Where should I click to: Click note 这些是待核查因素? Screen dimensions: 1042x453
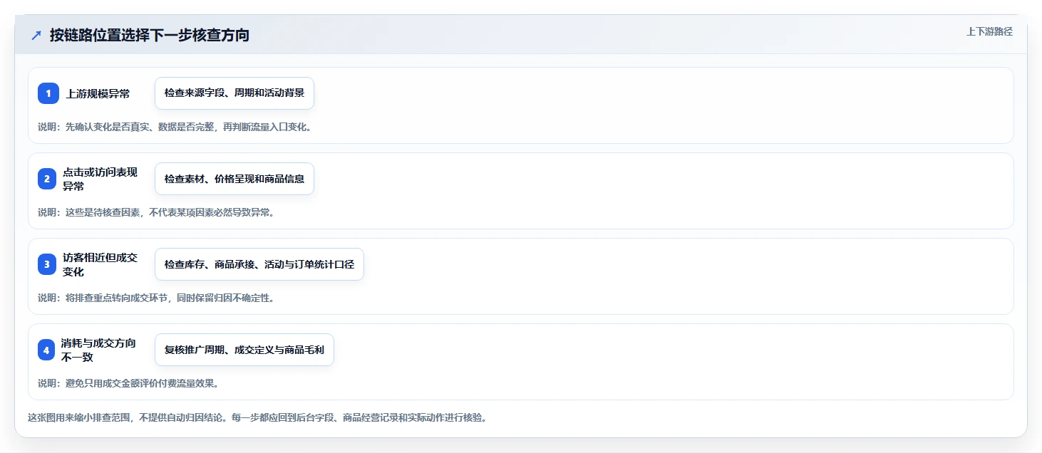103,212
